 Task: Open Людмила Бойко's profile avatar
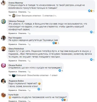4,81
